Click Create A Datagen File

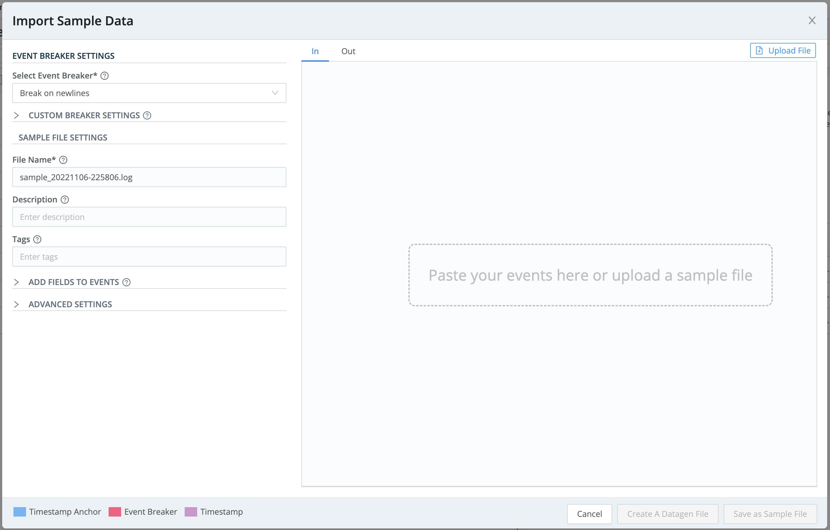[667, 513]
